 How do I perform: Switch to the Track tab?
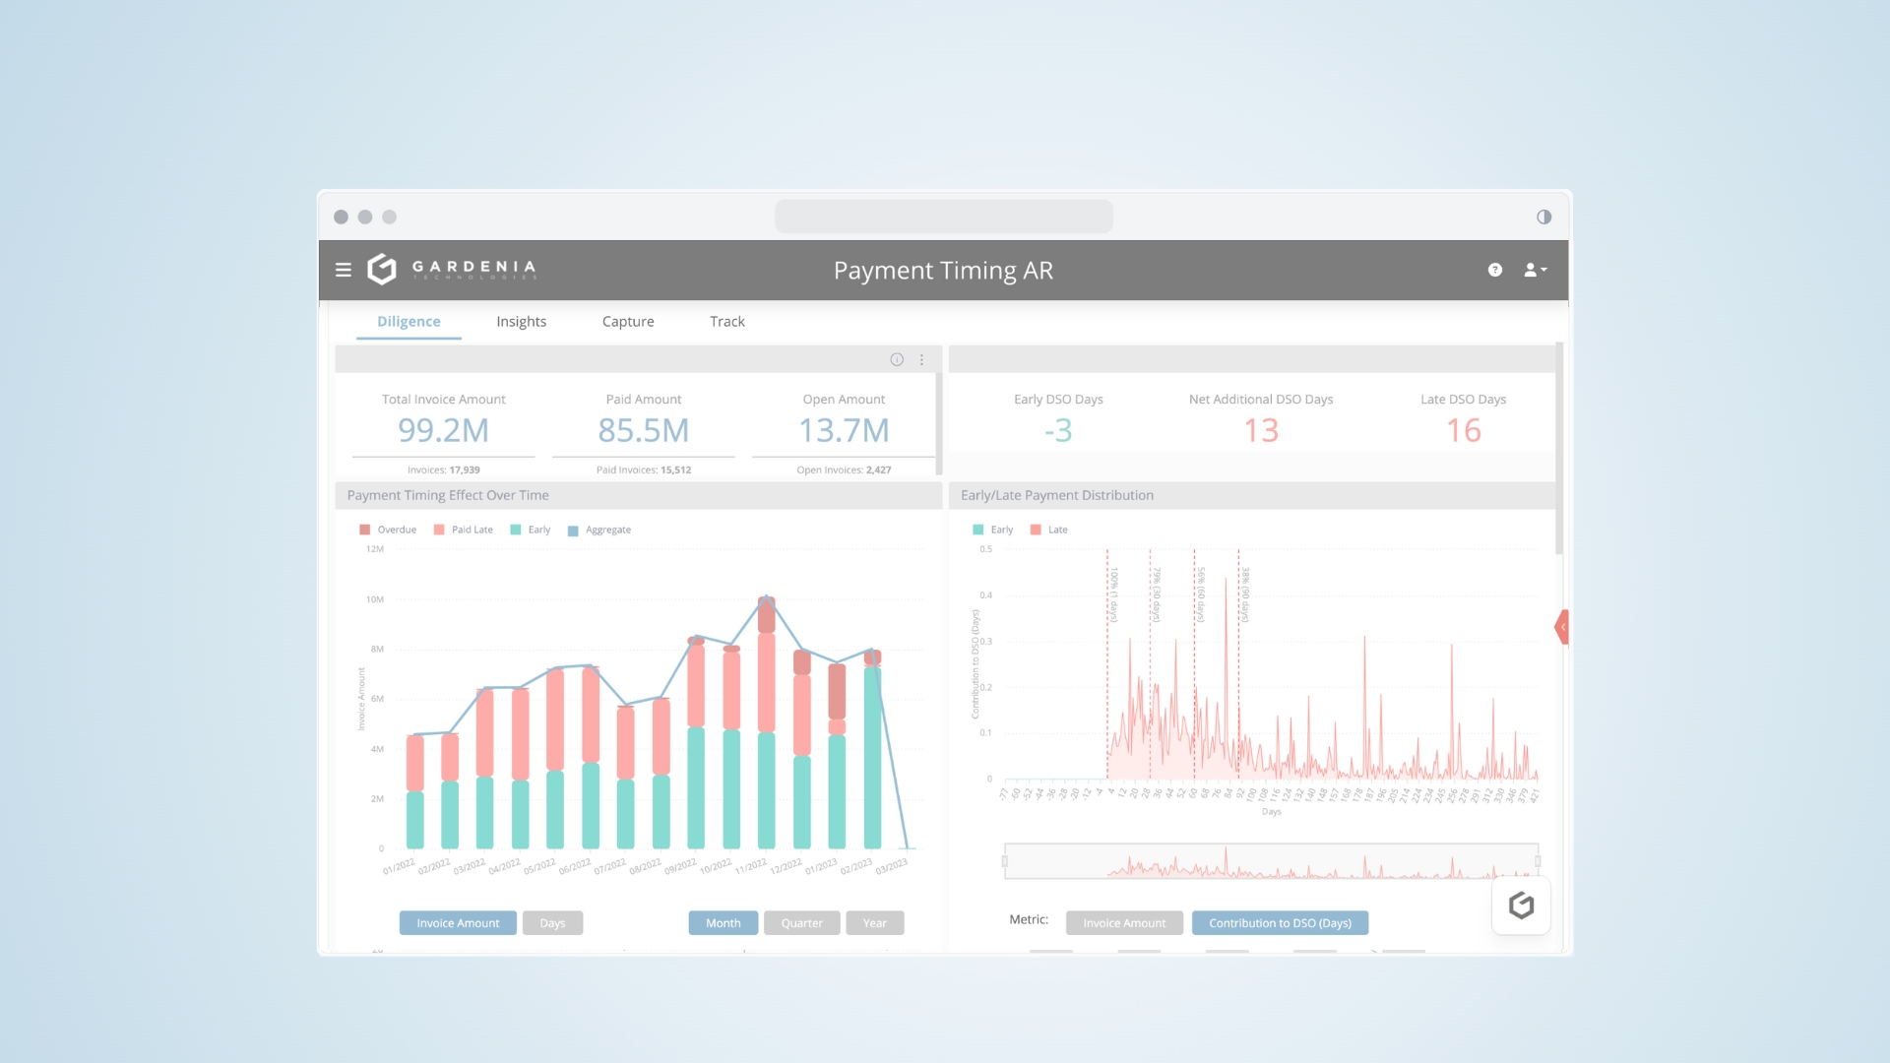727,322
